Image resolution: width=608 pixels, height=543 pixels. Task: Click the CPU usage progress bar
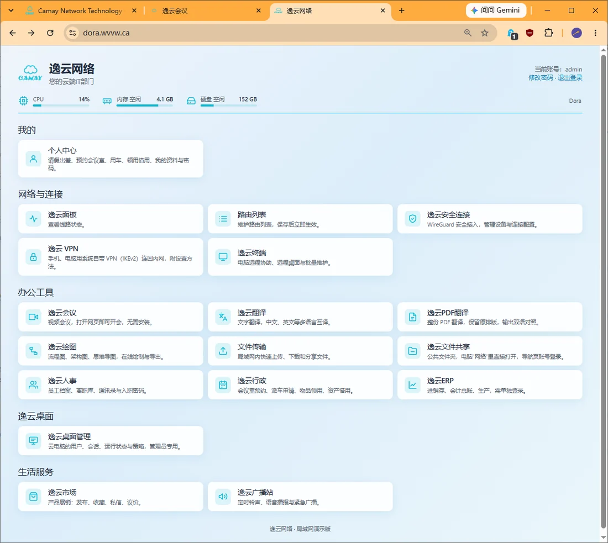(x=61, y=106)
